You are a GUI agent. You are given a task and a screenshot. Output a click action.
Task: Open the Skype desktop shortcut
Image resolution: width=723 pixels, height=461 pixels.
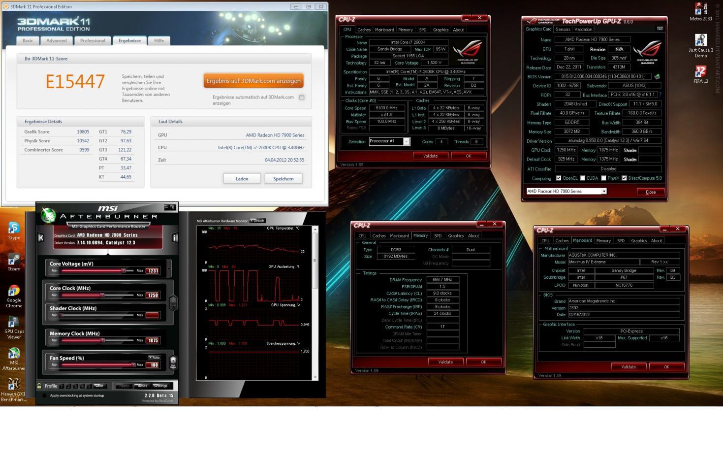tap(14, 230)
